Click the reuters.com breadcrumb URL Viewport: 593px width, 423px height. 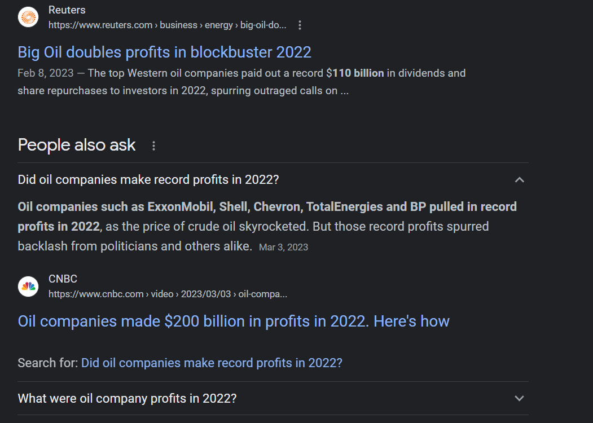tap(167, 25)
